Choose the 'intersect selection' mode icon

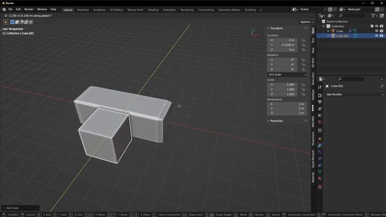pos(31,22)
